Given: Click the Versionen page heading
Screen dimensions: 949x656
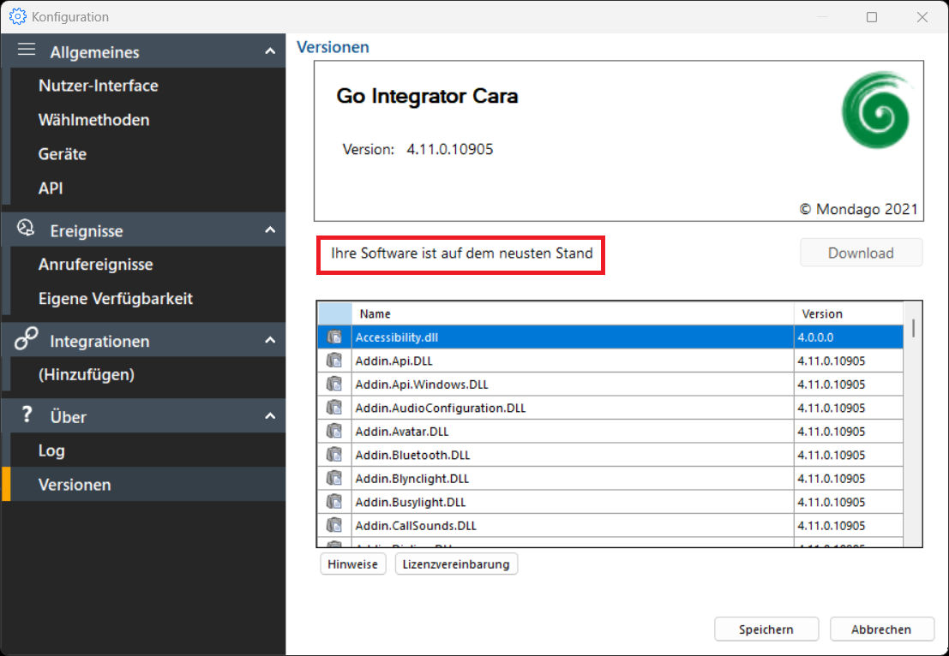Looking at the screenshot, I should point(333,47).
